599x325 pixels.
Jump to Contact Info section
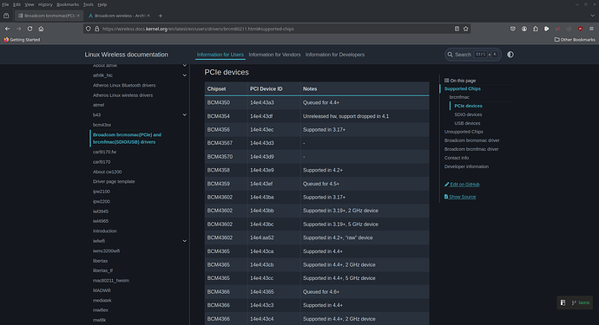457,158
